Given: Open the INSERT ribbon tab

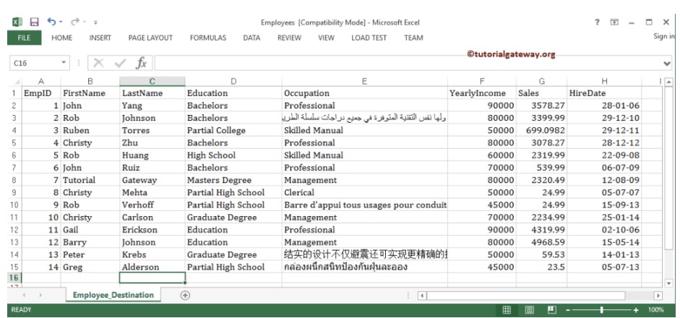Looking at the screenshot, I should click(x=100, y=38).
